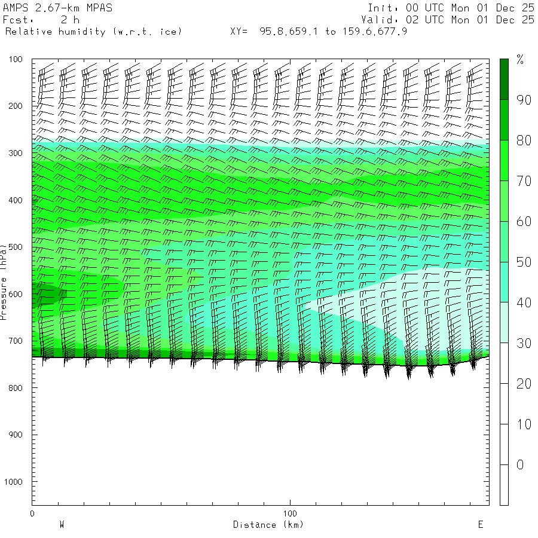Click the 'Relative humidity (w.r.t. ice)' label
Screen dimensions: 538x538
point(93,32)
